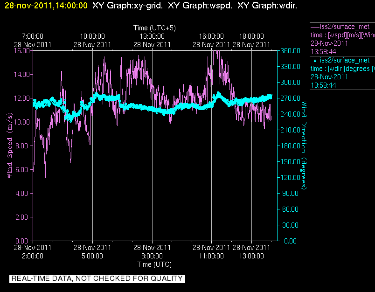
Task: Click the '180.00' wind direction axis value
Action: (290, 146)
